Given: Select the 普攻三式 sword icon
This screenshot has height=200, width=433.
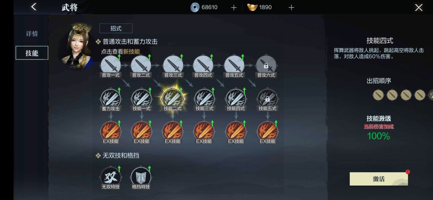Looking at the screenshot, I should [x=173, y=65].
